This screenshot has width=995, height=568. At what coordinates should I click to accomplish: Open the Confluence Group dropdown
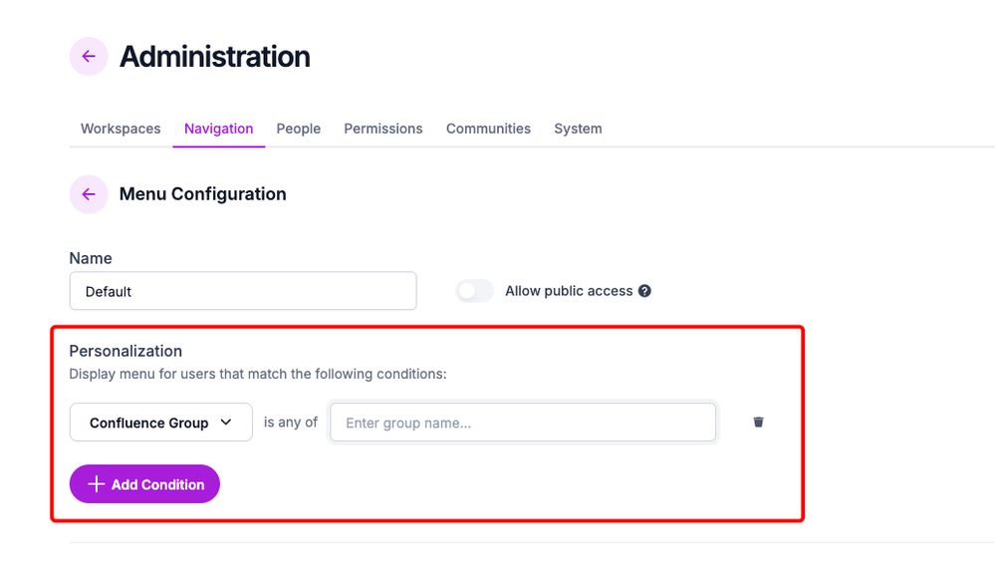pyautogui.click(x=161, y=423)
